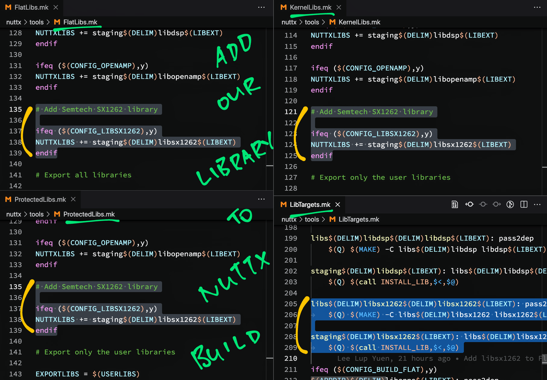
Task: Click the left-arrow commit icon for previous change
Action: [x=469, y=204]
